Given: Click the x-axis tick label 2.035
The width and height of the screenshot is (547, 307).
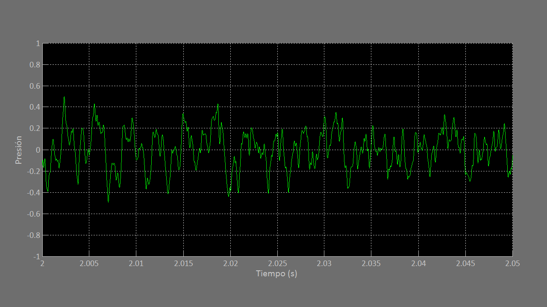Looking at the screenshot, I should coord(371,264).
